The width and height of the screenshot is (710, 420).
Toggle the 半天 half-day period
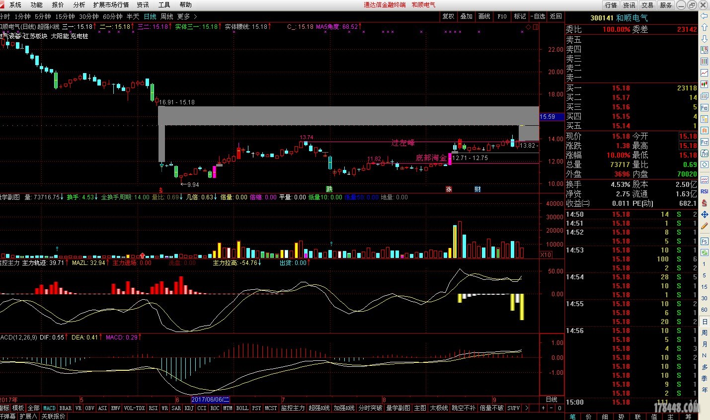133,16
